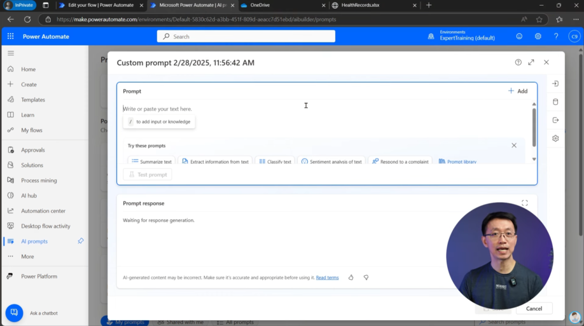Refresh the page
The width and height of the screenshot is (584, 326).
(x=27, y=19)
